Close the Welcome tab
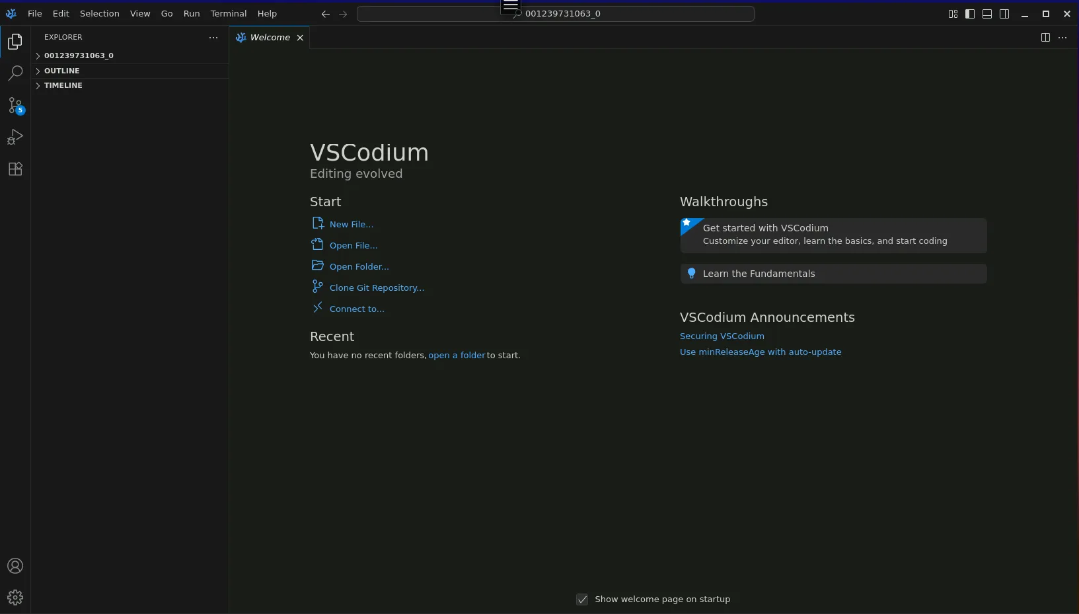 point(300,38)
